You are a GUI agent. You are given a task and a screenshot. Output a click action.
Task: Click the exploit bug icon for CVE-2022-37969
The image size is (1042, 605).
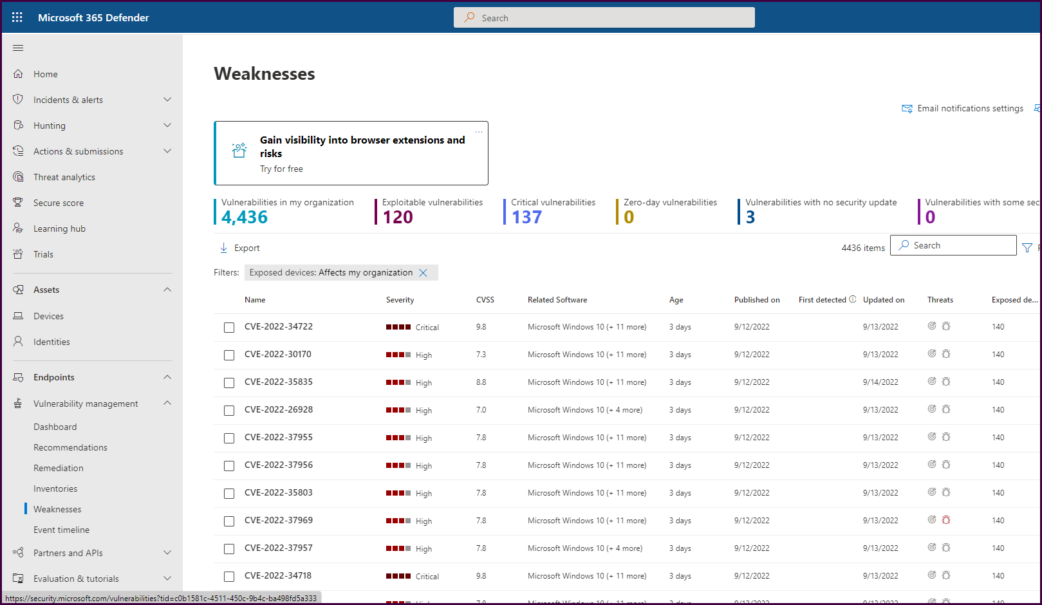click(x=945, y=519)
